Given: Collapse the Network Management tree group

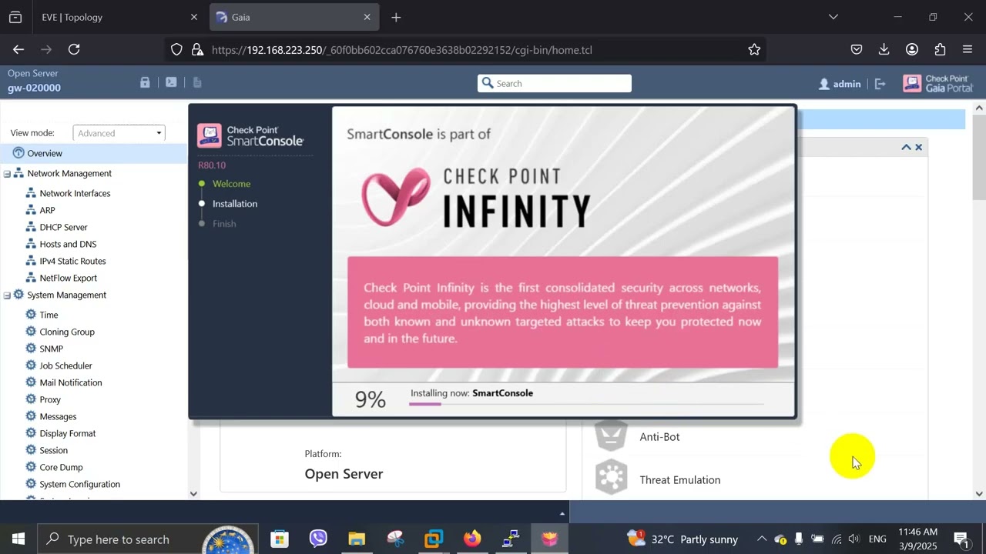Looking at the screenshot, I should click(x=7, y=174).
